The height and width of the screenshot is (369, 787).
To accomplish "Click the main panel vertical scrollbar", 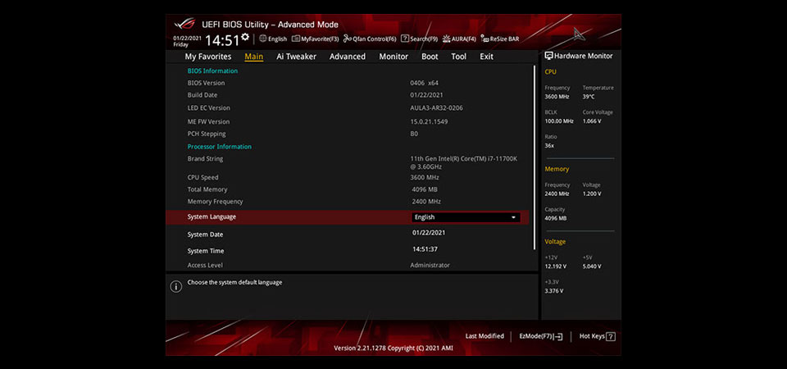I will click(535, 157).
